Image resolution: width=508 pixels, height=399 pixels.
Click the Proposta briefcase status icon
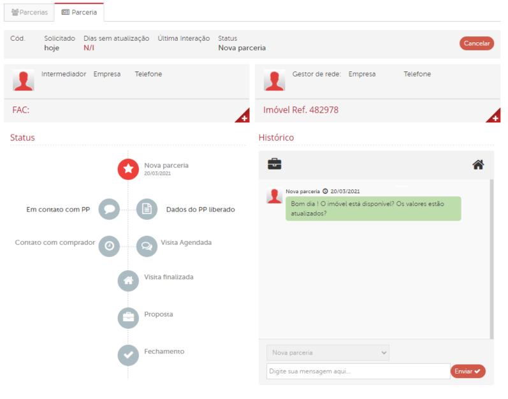coord(128,317)
